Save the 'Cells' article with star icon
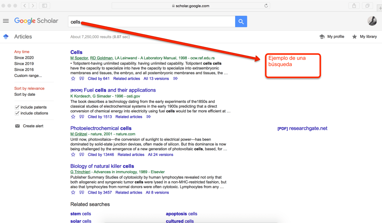 73,79
